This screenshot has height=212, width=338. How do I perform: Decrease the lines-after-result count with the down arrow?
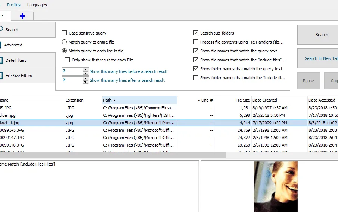(x=86, y=82)
